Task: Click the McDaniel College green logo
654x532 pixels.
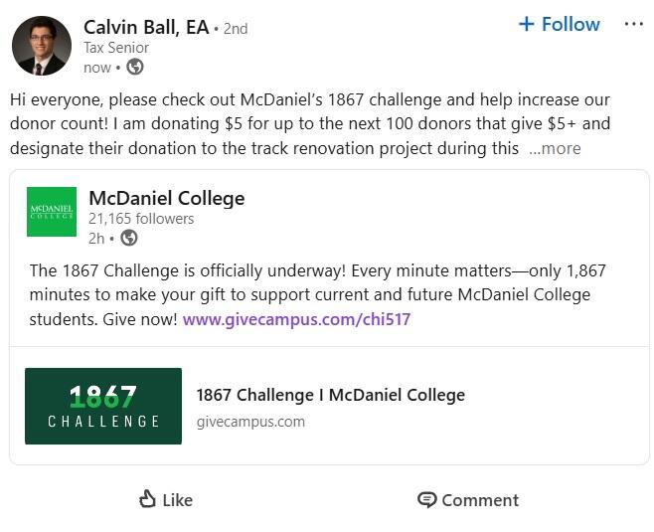Action: click(52, 212)
